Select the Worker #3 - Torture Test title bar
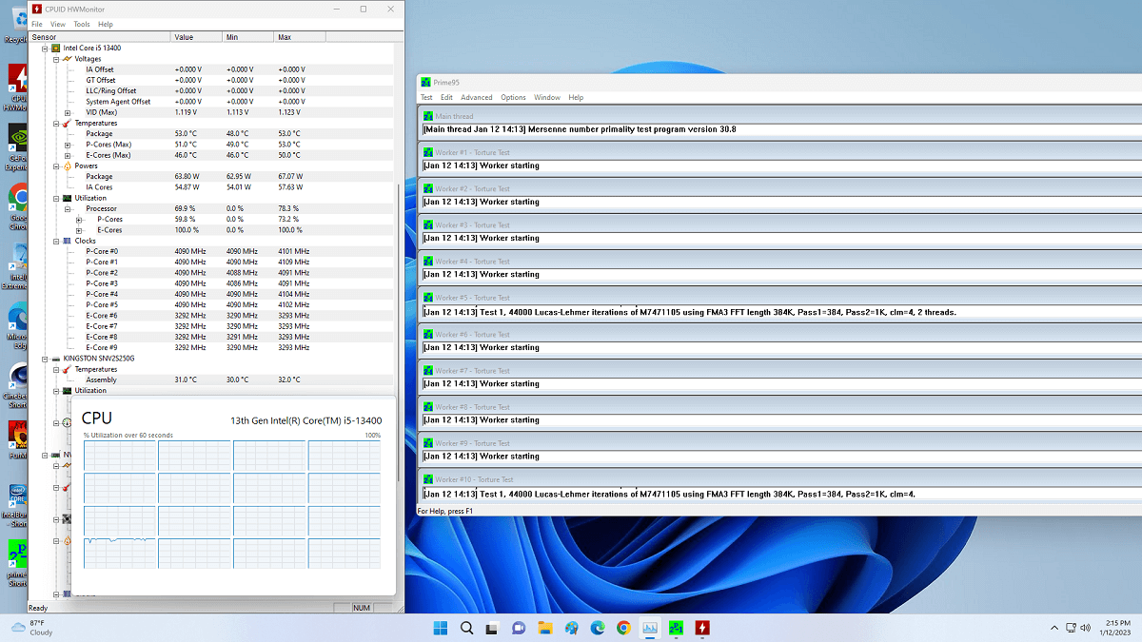 pos(780,225)
